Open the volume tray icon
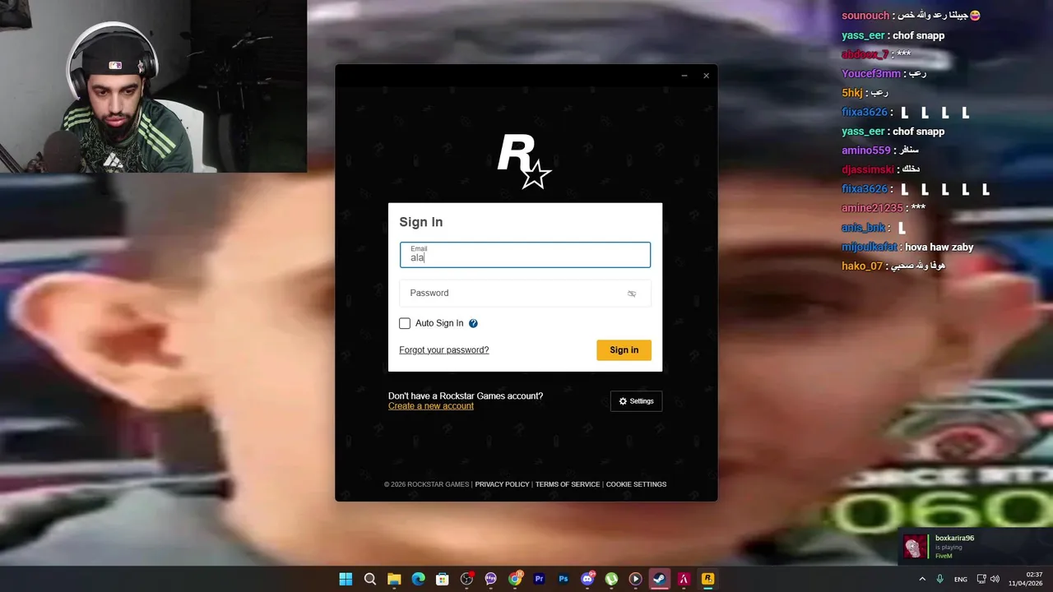 [995, 579]
